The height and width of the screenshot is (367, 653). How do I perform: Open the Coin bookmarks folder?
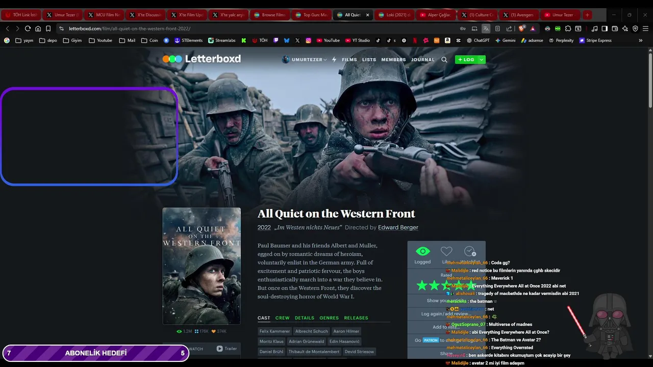point(149,40)
